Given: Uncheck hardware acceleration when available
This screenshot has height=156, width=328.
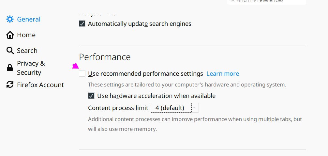Looking at the screenshot, I should tap(91, 96).
